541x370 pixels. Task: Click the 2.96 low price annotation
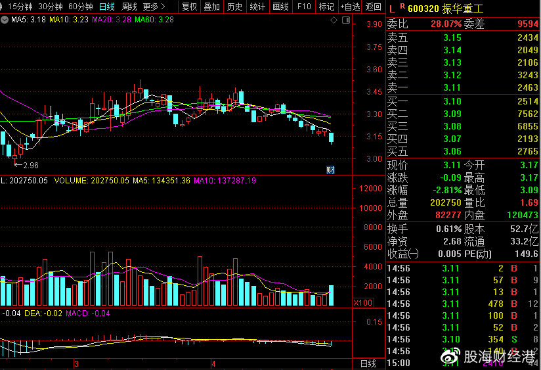[x=26, y=165]
